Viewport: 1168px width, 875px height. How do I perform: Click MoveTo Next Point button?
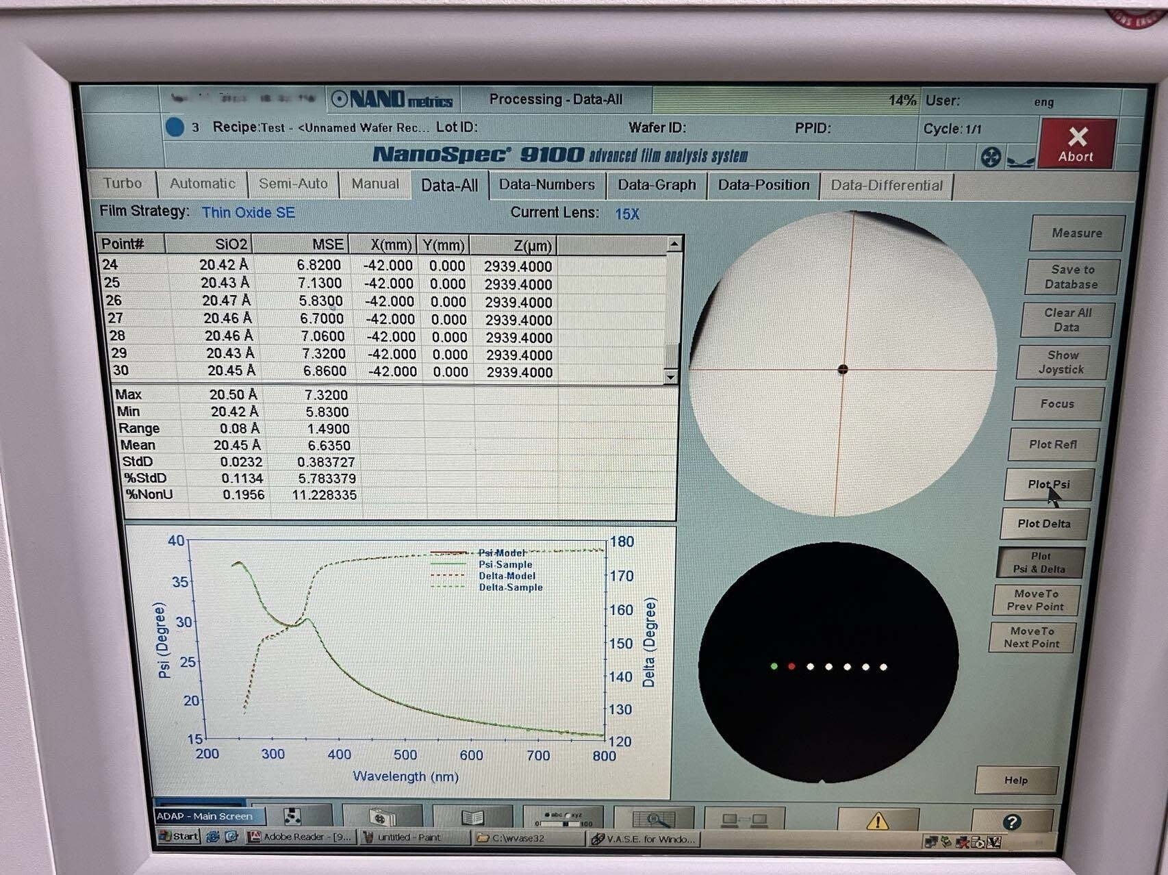pos(1031,637)
